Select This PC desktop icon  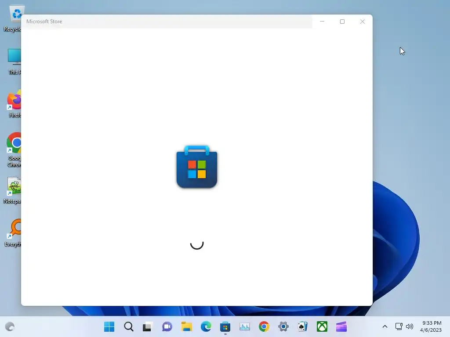click(14, 61)
